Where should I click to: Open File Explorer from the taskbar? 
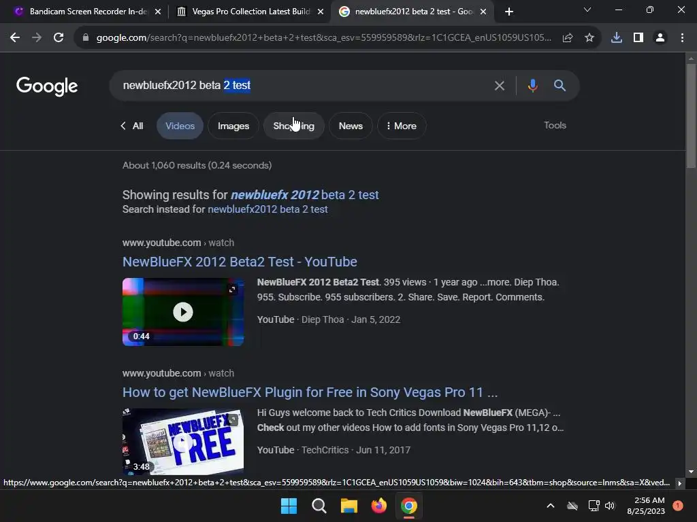coord(349,506)
